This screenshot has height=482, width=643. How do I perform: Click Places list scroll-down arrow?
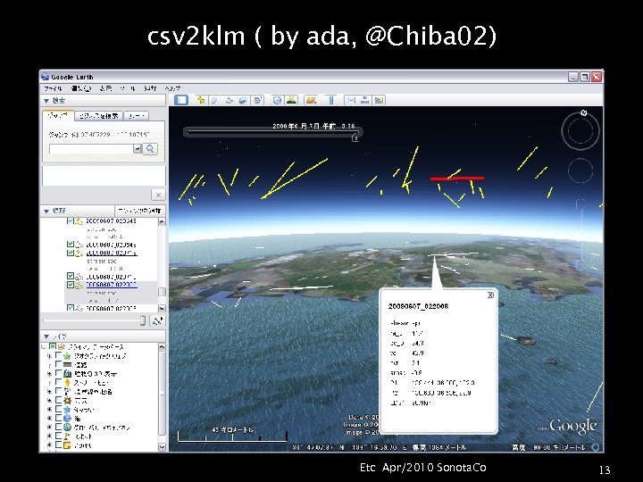click(x=162, y=308)
